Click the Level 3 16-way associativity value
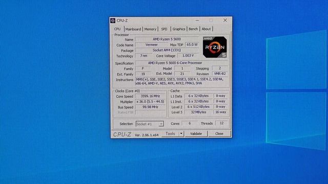This screenshot has height=184, width=328. pyautogui.click(x=220, y=112)
